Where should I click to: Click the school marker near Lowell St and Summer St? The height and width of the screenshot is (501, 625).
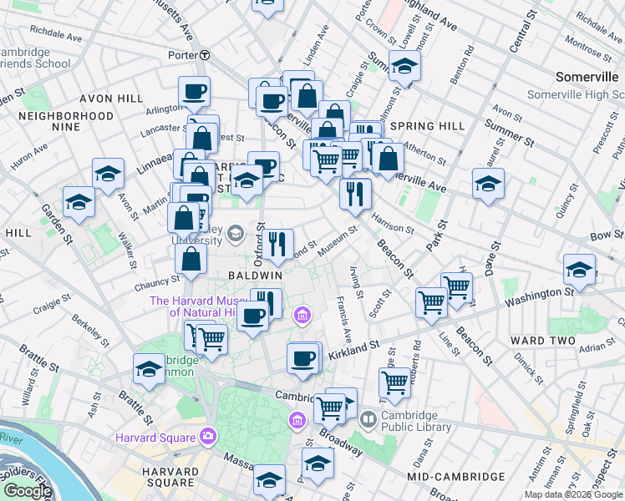404,66
